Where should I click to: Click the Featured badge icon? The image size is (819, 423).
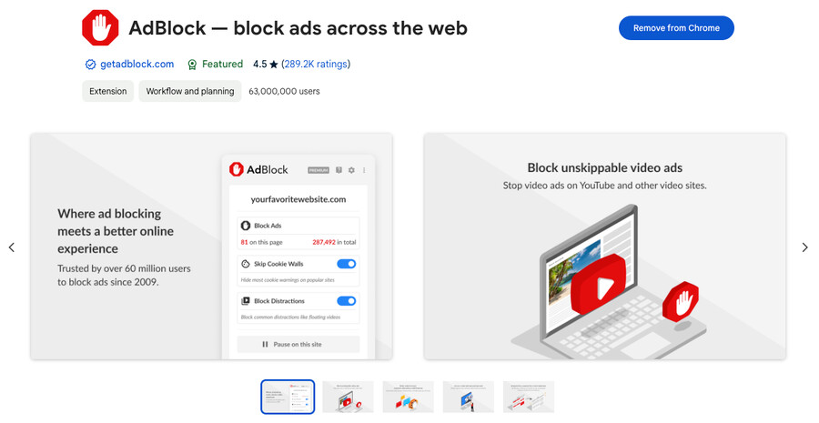tap(192, 65)
